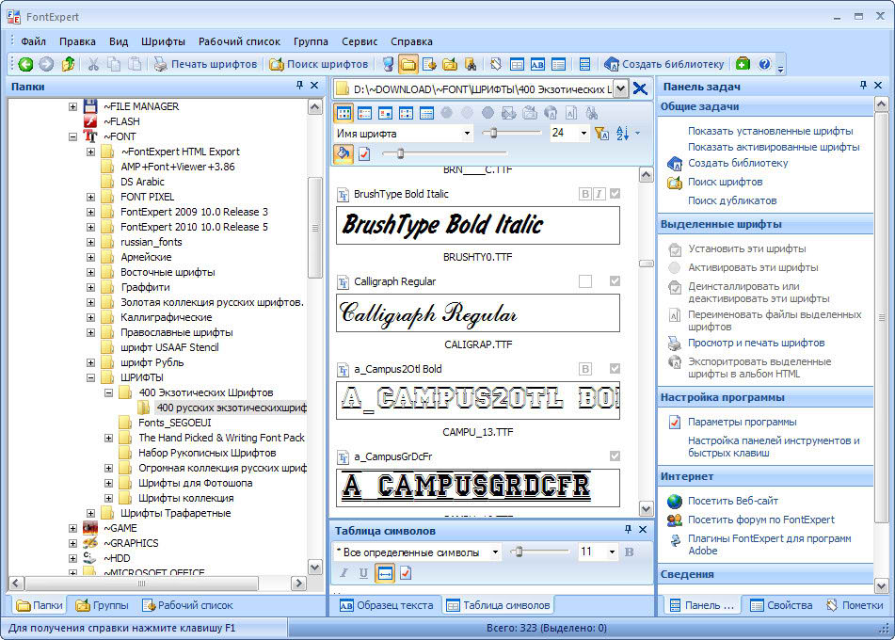Click empty style box for Calligraph Regular
Screen dimensions: 895x640
585,280
